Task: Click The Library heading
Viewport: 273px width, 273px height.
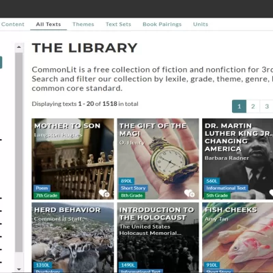Action: (85, 48)
